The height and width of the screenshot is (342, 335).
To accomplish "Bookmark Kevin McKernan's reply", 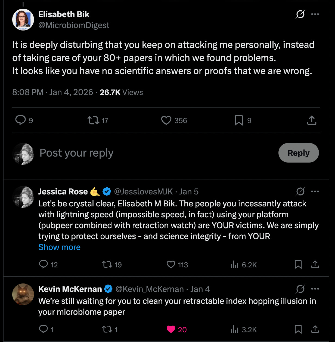I will [298, 329].
